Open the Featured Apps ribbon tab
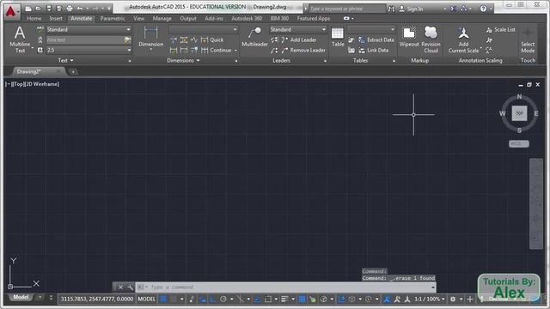Viewport: 550px width, 309px height. coord(313,18)
